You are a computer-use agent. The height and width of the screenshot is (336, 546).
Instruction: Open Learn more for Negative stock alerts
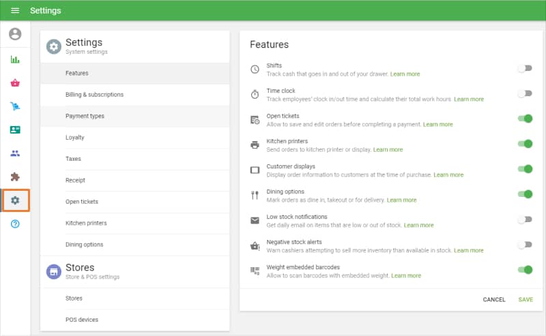468,250
